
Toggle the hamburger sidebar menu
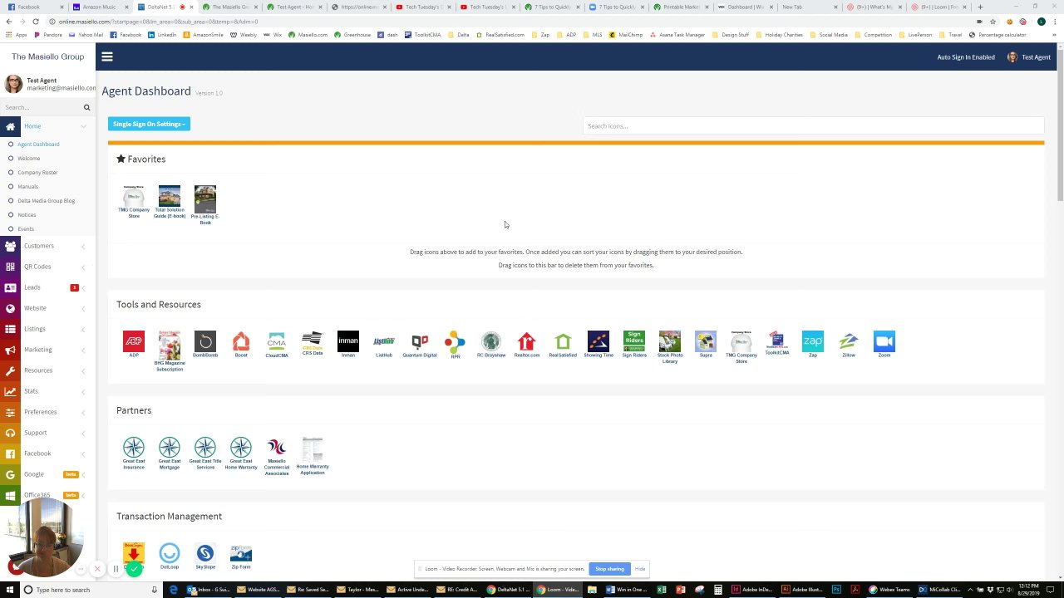pyautogui.click(x=107, y=56)
